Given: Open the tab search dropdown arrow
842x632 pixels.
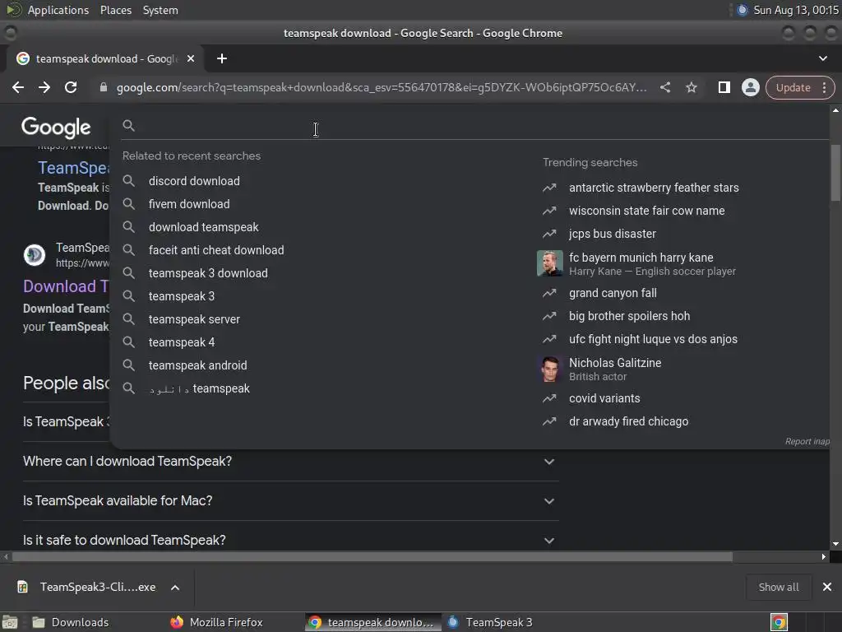Looking at the screenshot, I should 822,58.
